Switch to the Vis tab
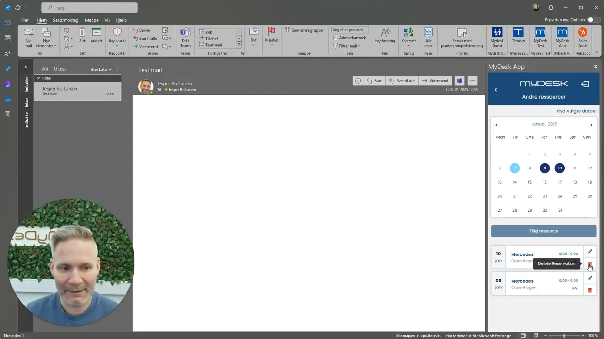Viewport: 604px width, 339px height. [107, 20]
